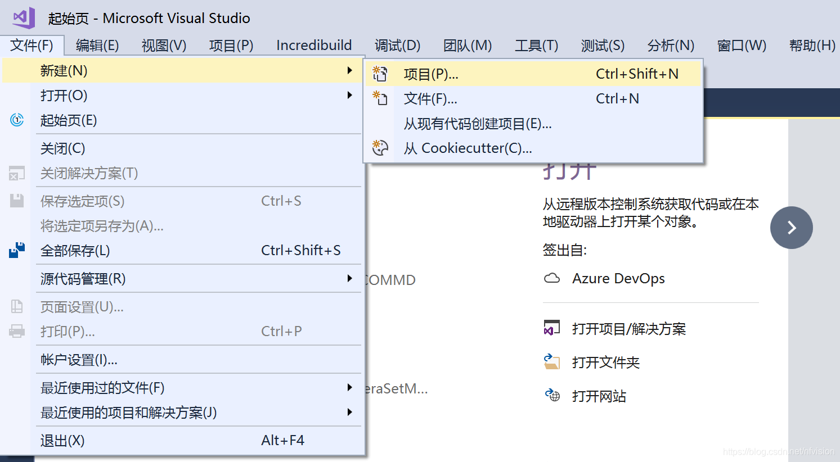Select 关闭解决方案(T) menu entry
The image size is (840, 462).
click(182, 173)
